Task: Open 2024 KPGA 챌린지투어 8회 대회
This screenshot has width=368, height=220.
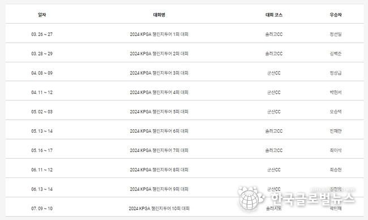Action: pyautogui.click(x=159, y=170)
